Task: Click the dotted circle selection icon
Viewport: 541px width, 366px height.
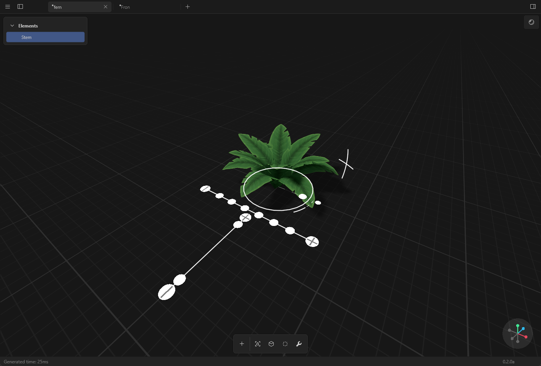Action: click(x=285, y=344)
